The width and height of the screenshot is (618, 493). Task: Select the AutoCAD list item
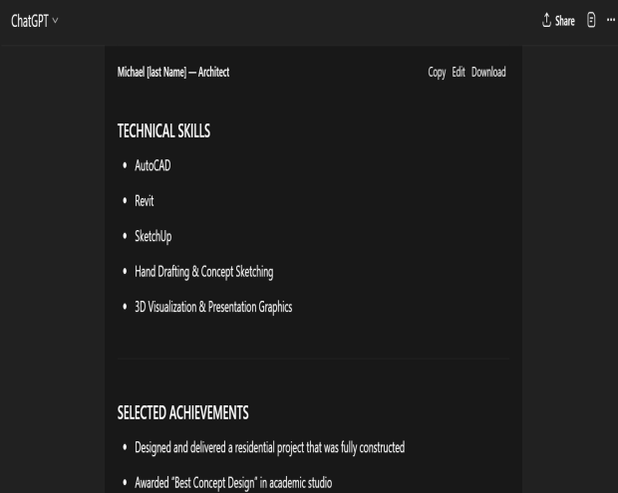tap(153, 165)
